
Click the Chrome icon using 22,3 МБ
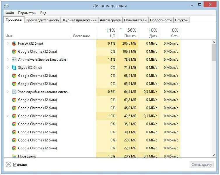14,148
